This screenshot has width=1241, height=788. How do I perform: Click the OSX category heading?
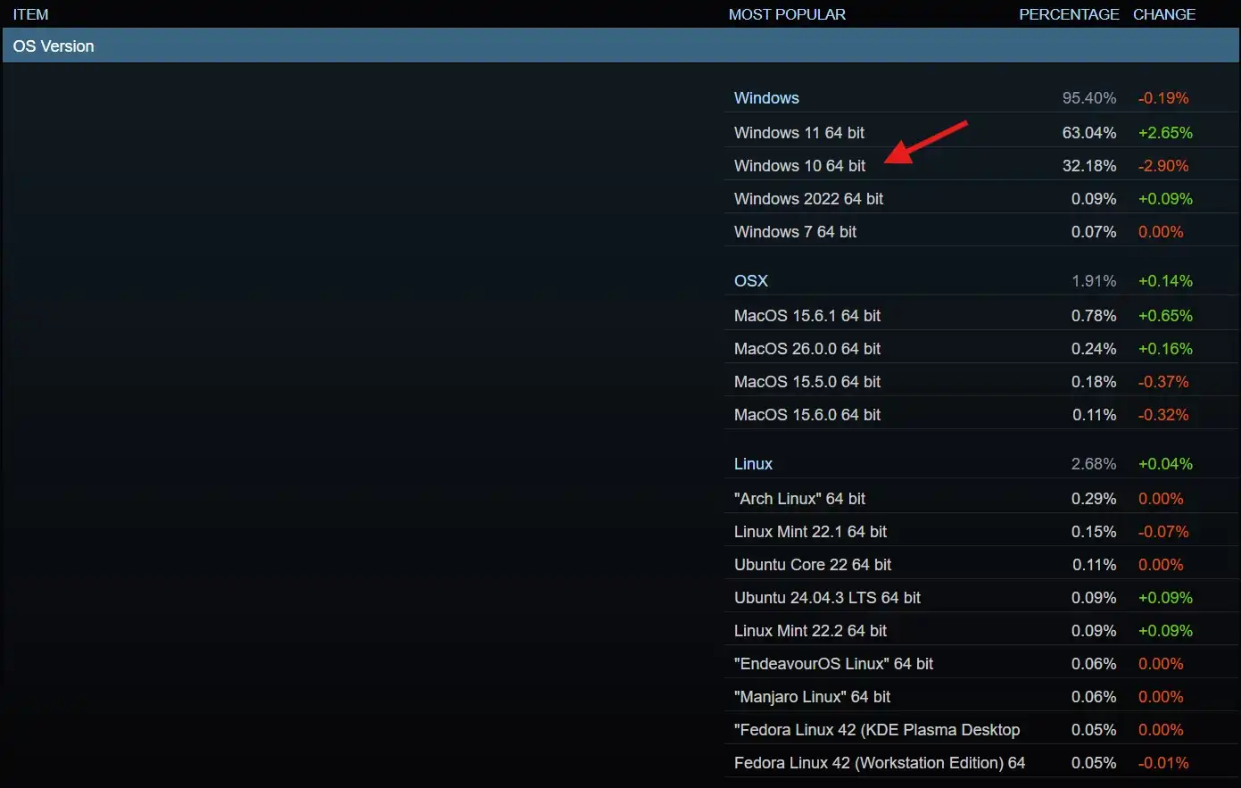[750, 281]
